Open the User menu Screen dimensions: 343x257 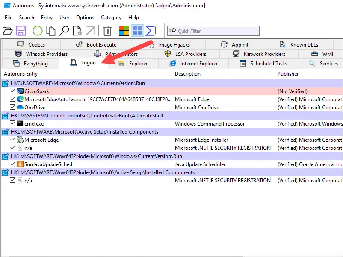pyautogui.click(x=64, y=18)
